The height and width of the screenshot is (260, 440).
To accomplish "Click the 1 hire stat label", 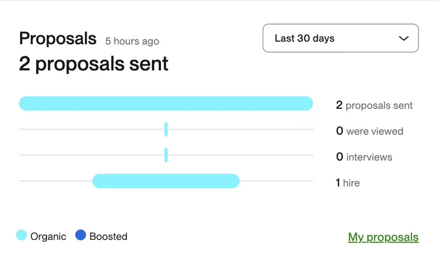I will (347, 183).
